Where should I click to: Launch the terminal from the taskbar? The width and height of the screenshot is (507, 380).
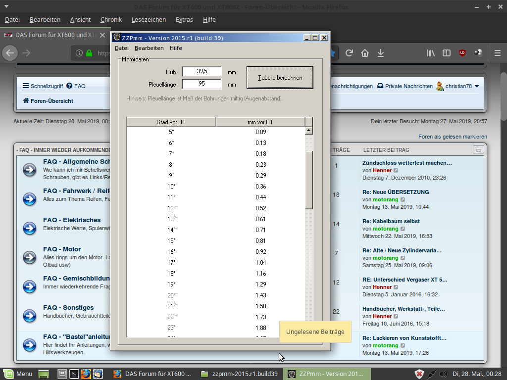(74, 374)
